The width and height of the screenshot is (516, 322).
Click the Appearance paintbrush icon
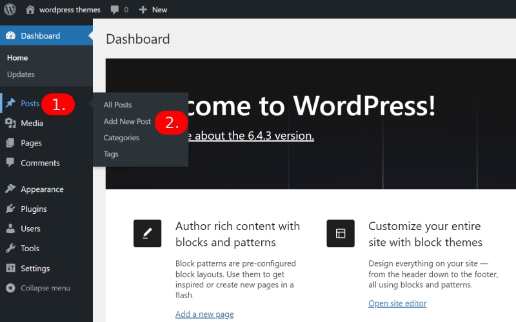[x=10, y=189]
